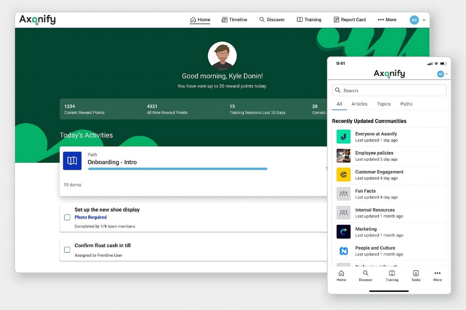Open the Internal Resources community row
This screenshot has height=310, width=466.
[389, 213]
